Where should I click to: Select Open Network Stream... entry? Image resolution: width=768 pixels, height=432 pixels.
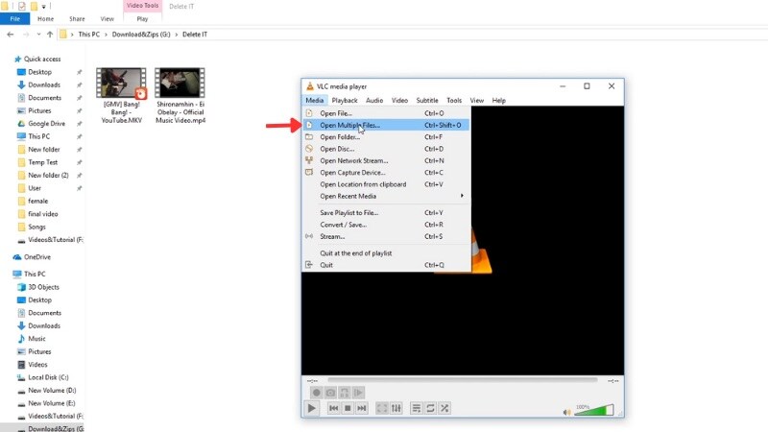[x=387, y=160]
